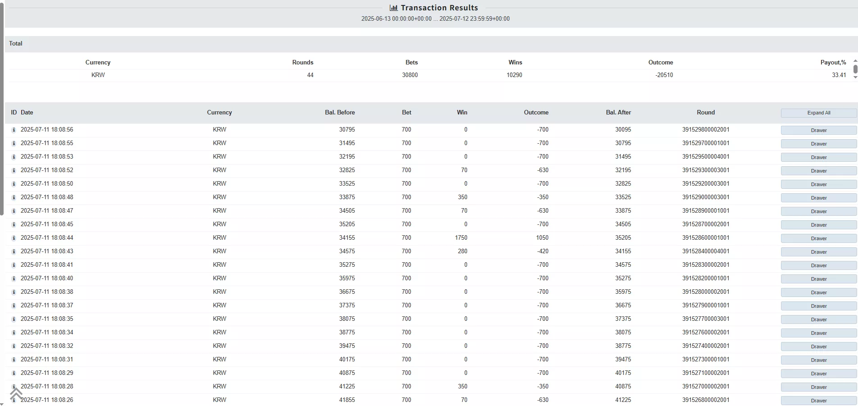This screenshot has width=858, height=406.
Task: Click the totals panel scrollbar thumb
Action: 855,69
